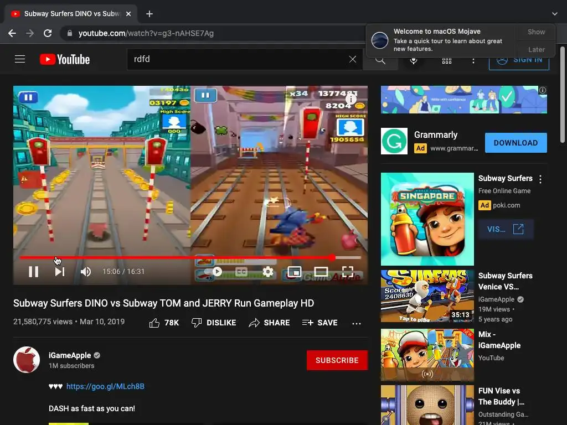Image resolution: width=567 pixels, height=425 pixels.
Task: Pause the video with the pause button
Action: click(34, 271)
